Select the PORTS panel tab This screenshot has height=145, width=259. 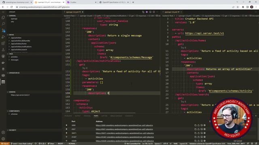click(96, 116)
